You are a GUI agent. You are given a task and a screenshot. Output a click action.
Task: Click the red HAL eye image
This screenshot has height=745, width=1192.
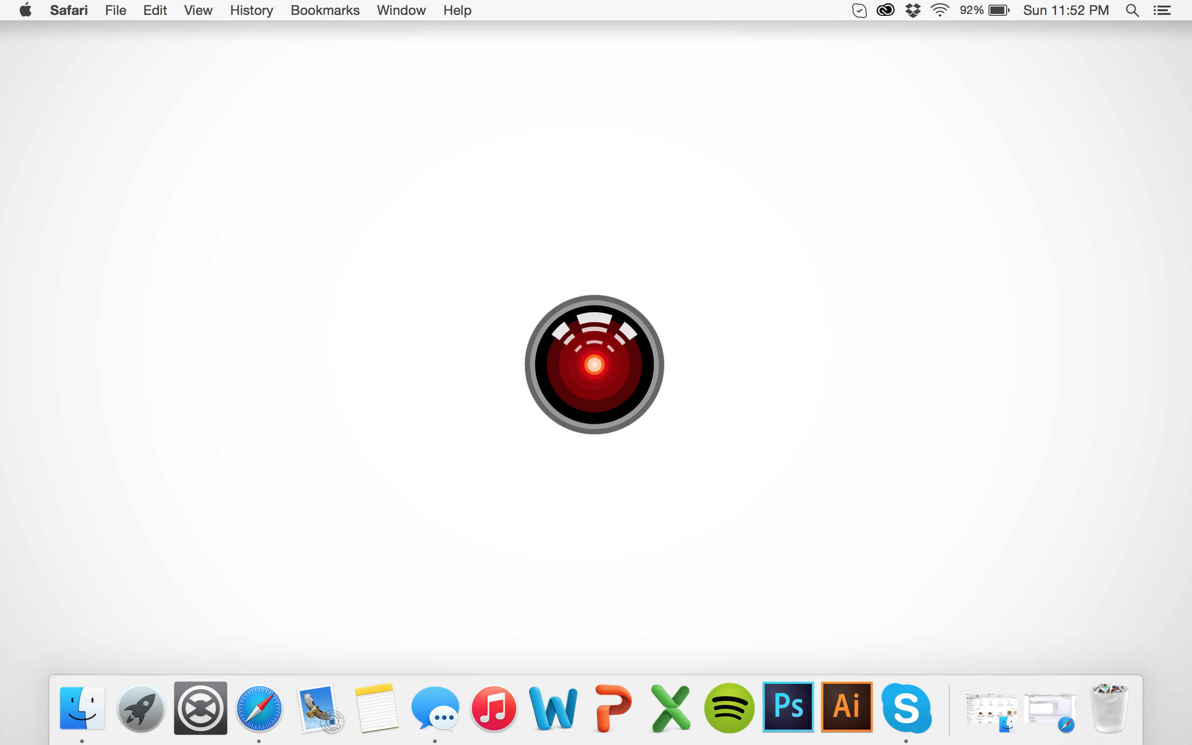[594, 365]
